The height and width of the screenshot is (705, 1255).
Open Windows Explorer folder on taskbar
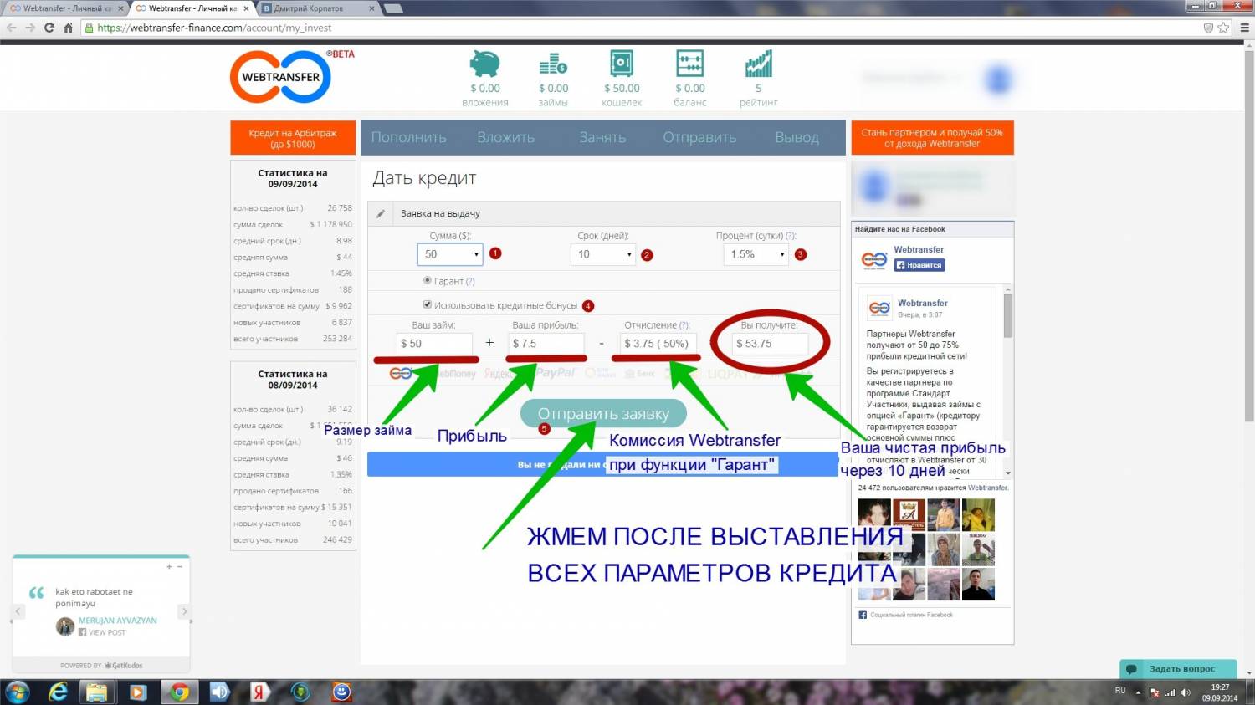[97, 692]
